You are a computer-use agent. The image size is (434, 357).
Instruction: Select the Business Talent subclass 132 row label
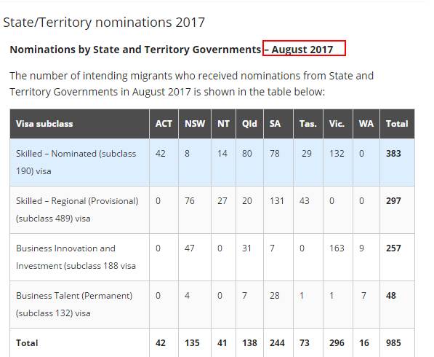(74, 305)
